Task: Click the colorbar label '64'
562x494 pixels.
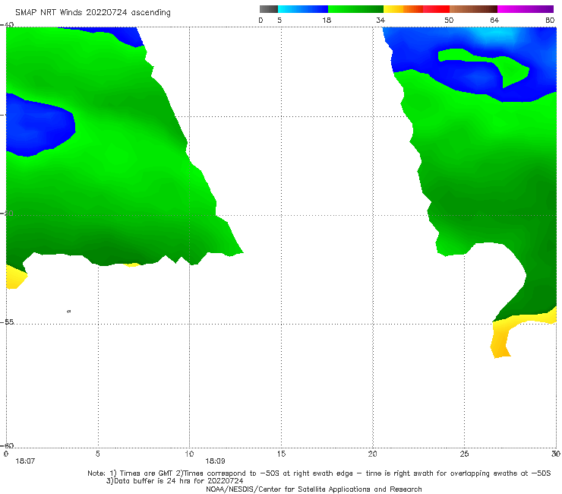Action: coord(494,20)
